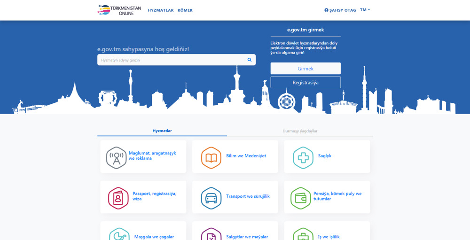Select the Bilim we Medeniýet book icon
Screen dimensions: 470x240
coord(211,158)
